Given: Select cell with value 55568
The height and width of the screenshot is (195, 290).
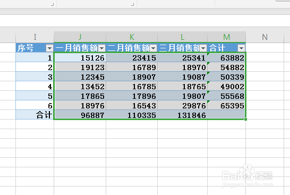Looking at the screenshot, I should click(x=227, y=96).
